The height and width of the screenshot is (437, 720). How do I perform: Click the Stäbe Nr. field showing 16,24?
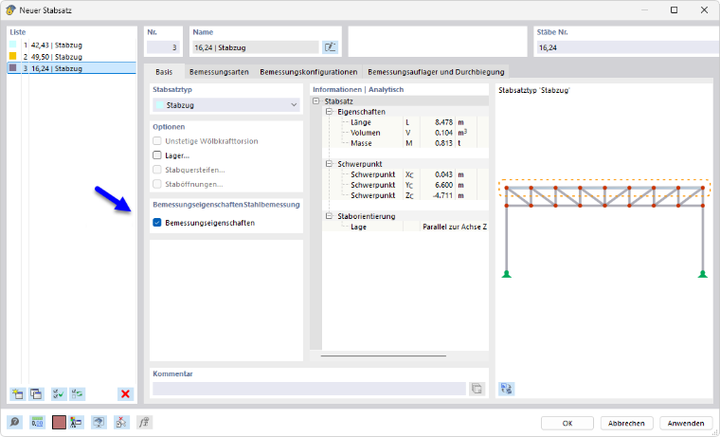[628, 47]
